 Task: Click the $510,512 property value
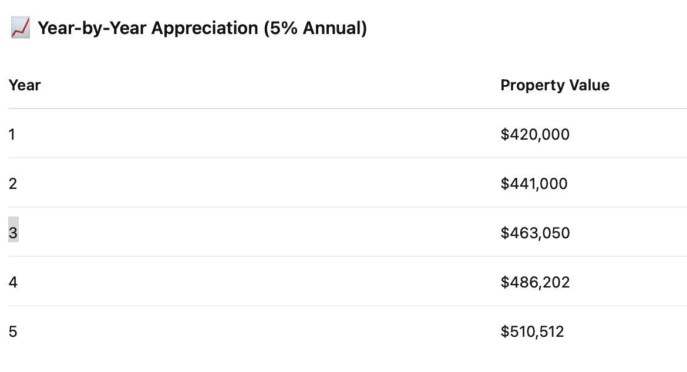click(533, 332)
